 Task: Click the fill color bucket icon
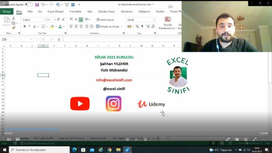point(52,26)
